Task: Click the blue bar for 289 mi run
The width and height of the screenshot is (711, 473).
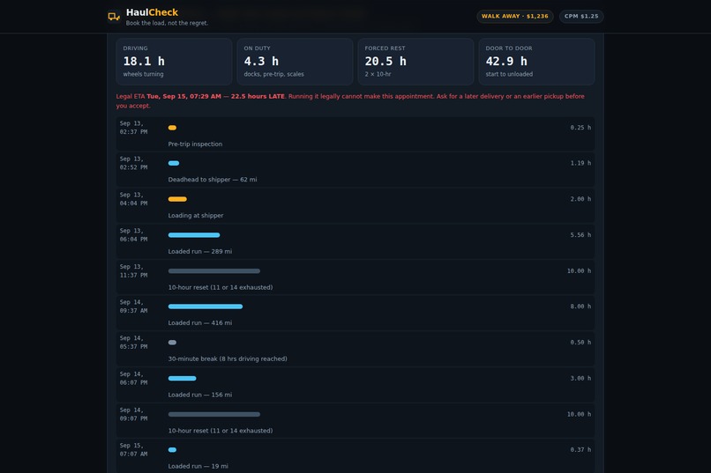Action: [x=194, y=235]
